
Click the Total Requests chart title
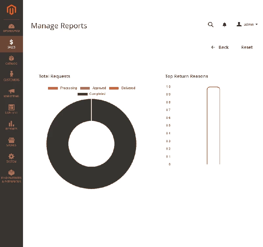(x=54, y=76)
